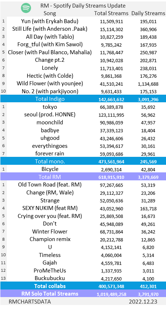Click total streams value 15,114,302
This screenshot has width=166, height=309.
coord(111,29)
